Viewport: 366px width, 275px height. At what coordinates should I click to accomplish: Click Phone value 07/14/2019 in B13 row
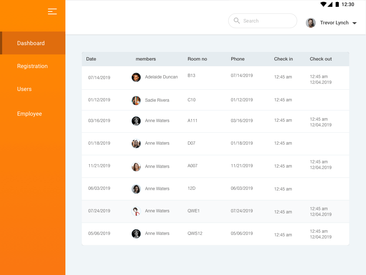[x=242, y=76]
